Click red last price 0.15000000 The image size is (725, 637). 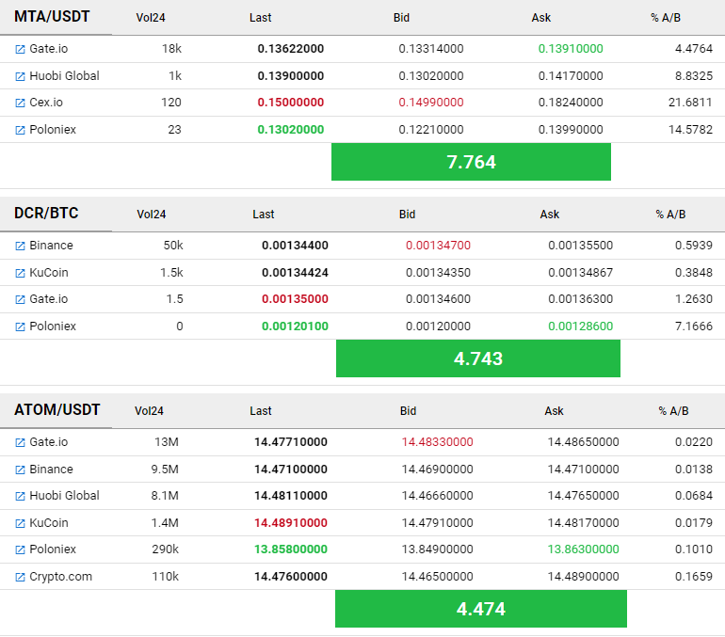pyautogui.click(x=291, y=102)
